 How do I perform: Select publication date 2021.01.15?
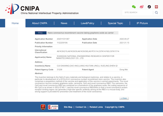[x=124, y=43]
